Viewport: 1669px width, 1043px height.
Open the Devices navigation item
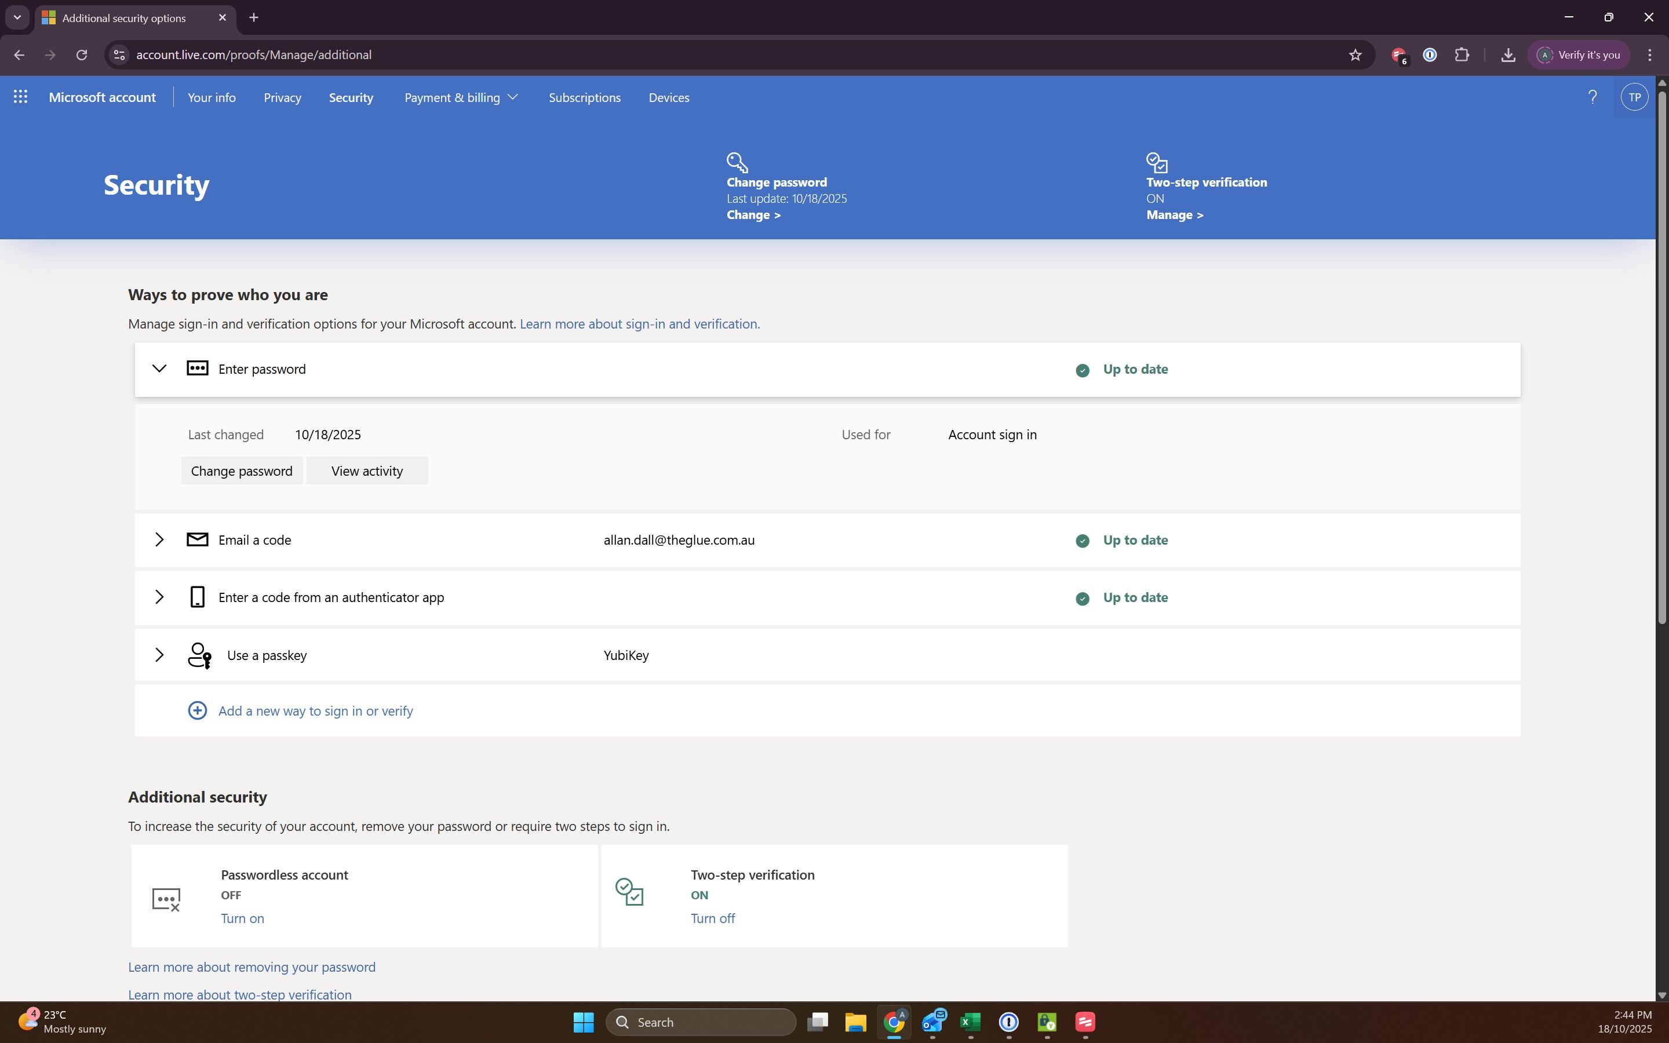668,97
